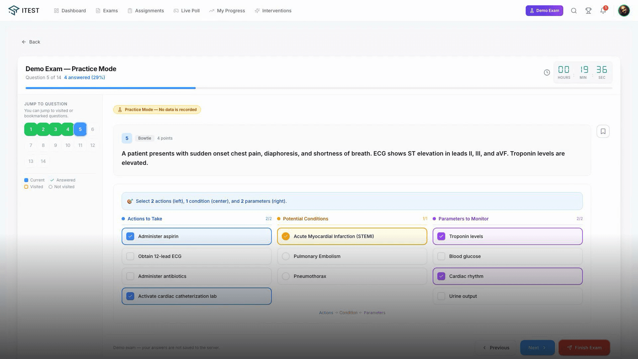The width and height of the screenshot is (638, 359).
Task: Switch to Live Poll
Action: pyautogui.click(x=186, y=11)
